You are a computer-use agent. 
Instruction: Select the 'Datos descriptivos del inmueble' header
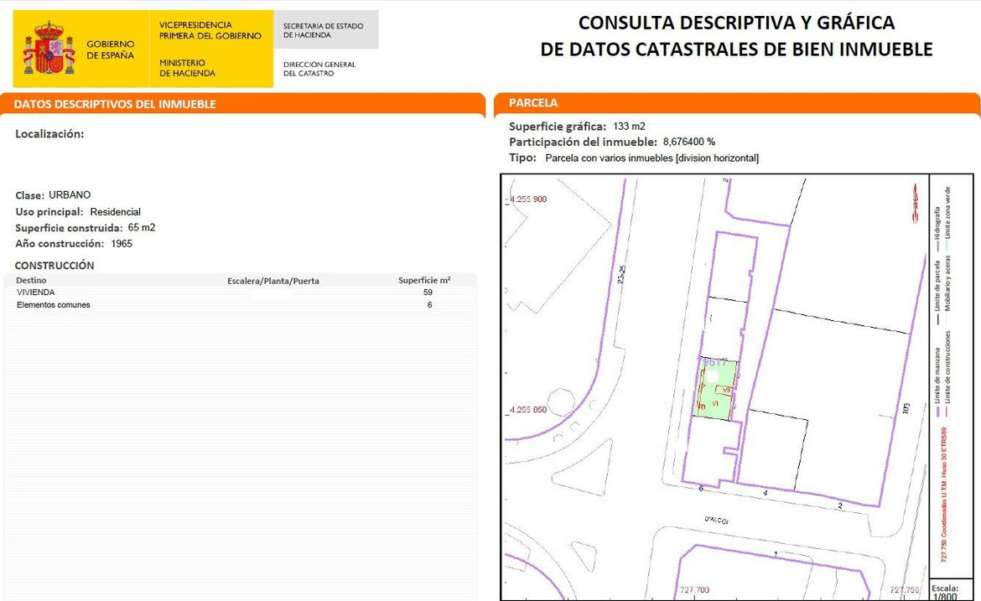(x=116, y=104)
